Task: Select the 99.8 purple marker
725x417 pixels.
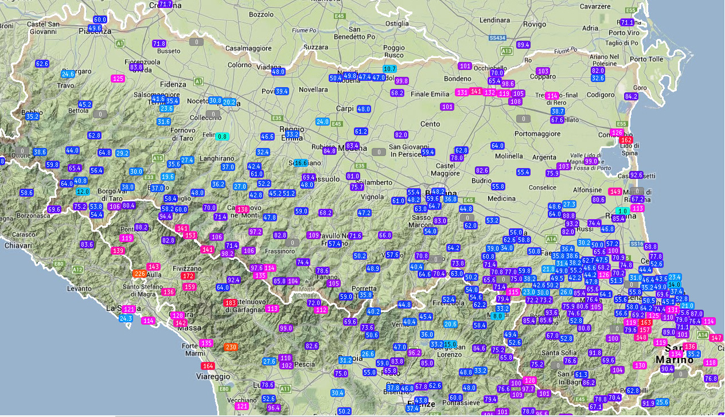Action: click(x=402, y=81)
